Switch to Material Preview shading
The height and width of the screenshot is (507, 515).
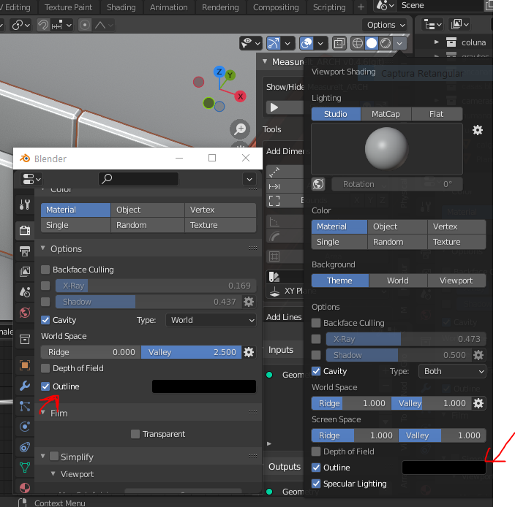[x=386, y=43]
